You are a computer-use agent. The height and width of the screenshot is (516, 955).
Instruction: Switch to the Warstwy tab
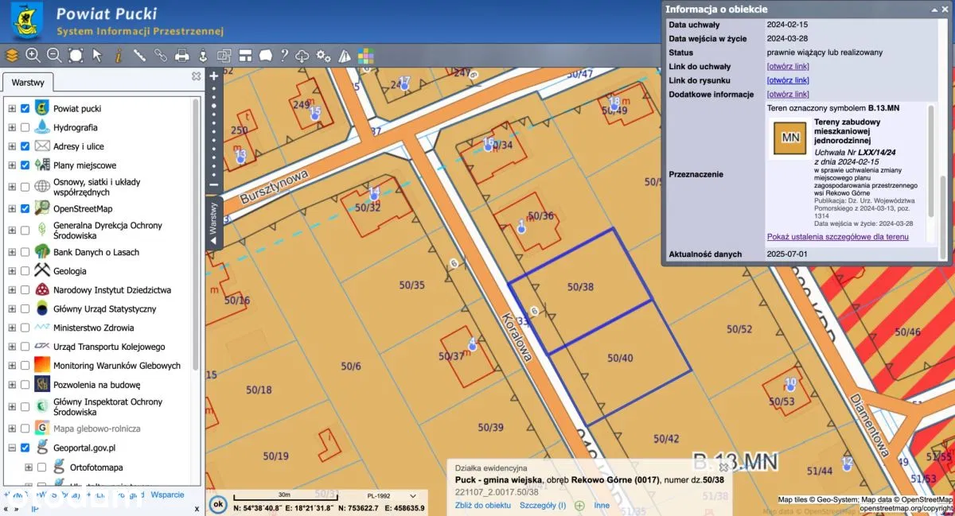(27, 82)
